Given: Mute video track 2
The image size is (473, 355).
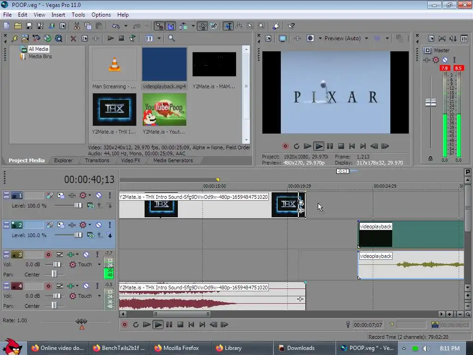Looking at the screenshot, I should pos(99,225).
